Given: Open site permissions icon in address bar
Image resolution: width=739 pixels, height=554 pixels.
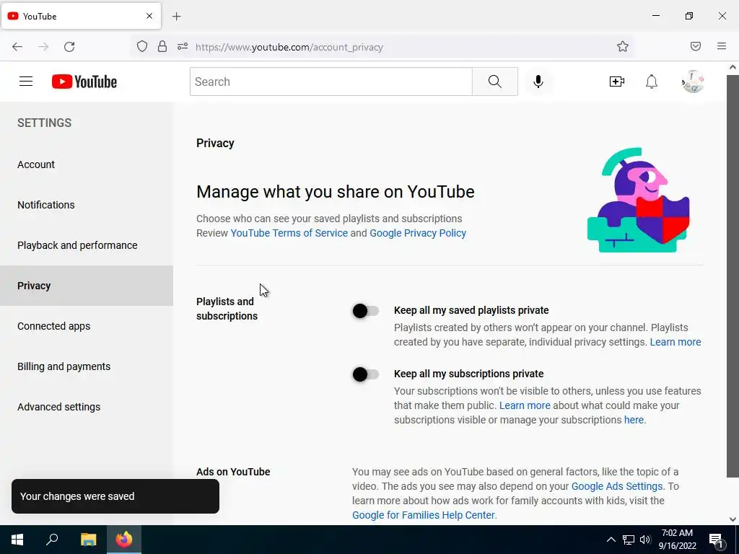Looking at the screenshot, I should [x=183, y=47].
